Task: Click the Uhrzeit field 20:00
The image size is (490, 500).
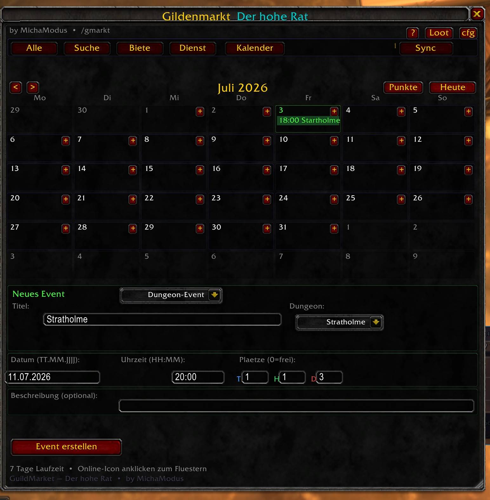Action: coord(198,377)
